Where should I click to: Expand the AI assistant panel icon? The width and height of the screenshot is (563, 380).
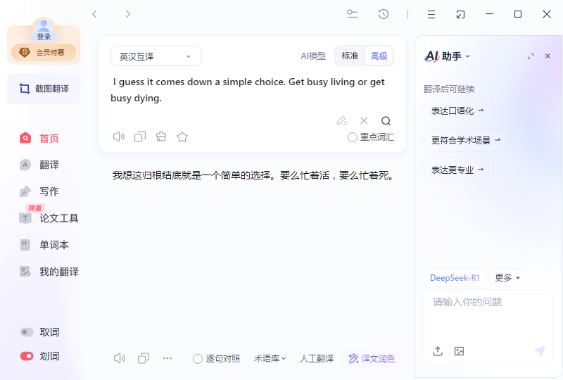[531, 56]
